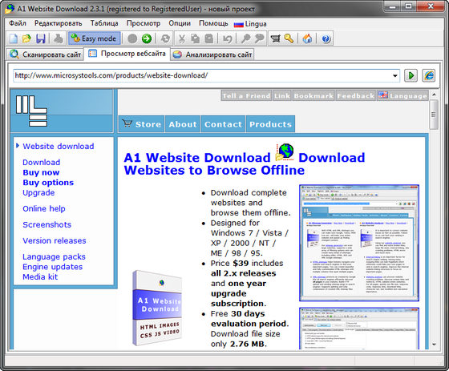
Task: Switch to the Просмотр вебсайта tab
Action: [x=127, y=54]
